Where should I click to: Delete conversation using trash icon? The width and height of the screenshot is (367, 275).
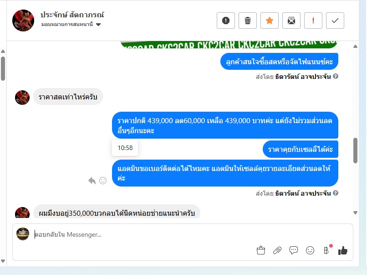click(x=248, y=21)
